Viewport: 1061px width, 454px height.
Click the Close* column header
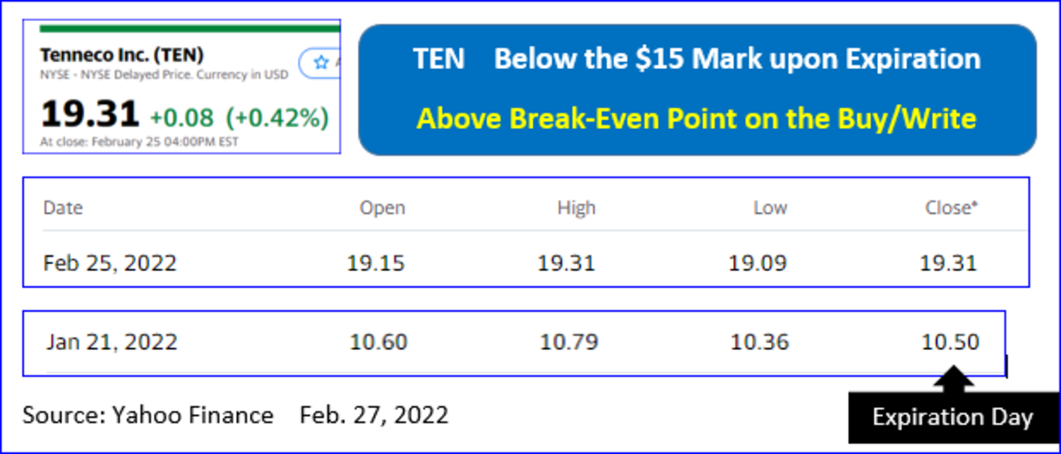(x=950, y=208)
